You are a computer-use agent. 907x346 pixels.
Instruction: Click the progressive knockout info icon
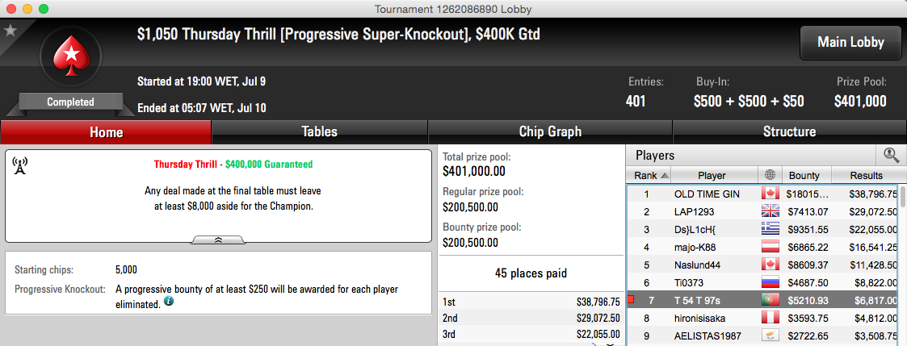(x=168, y=301)
